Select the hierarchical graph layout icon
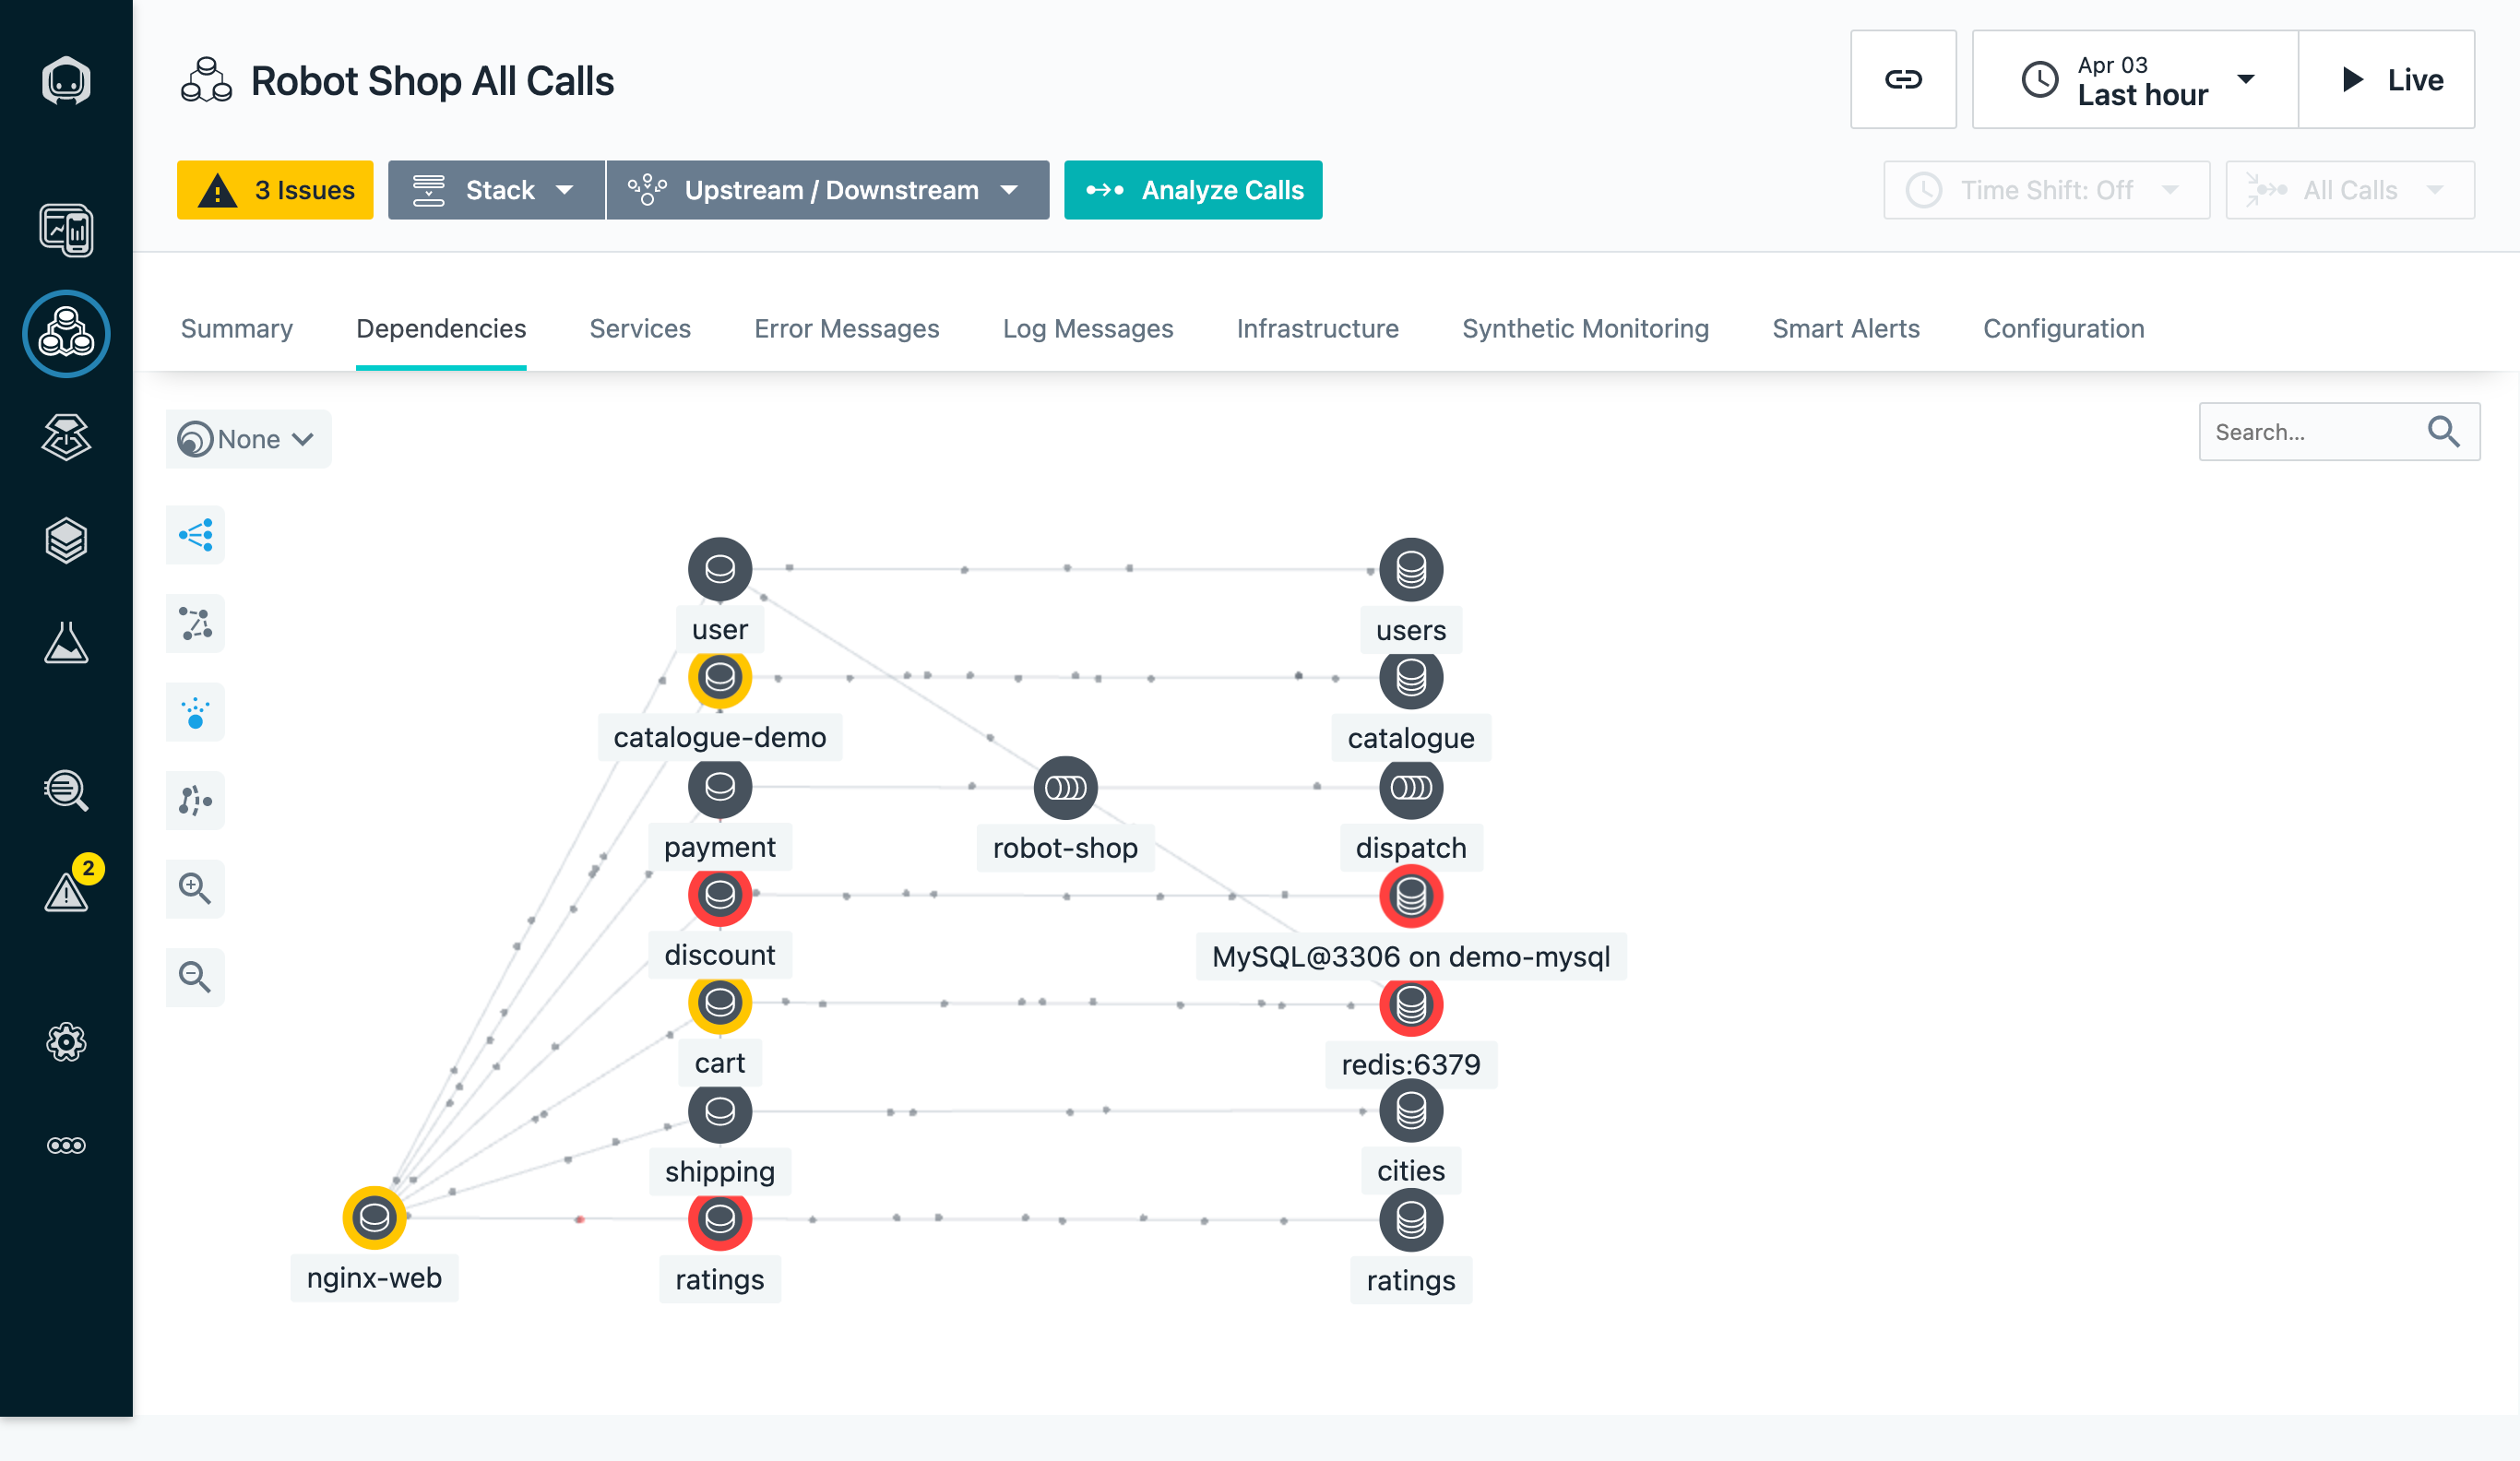The height and width of the screenshot is (1461, 2520). 195,535
